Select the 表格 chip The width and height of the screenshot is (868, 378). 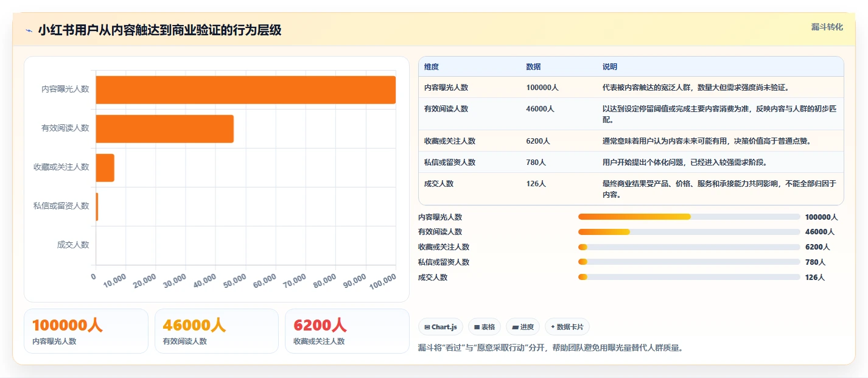click(x=485, y=327)
